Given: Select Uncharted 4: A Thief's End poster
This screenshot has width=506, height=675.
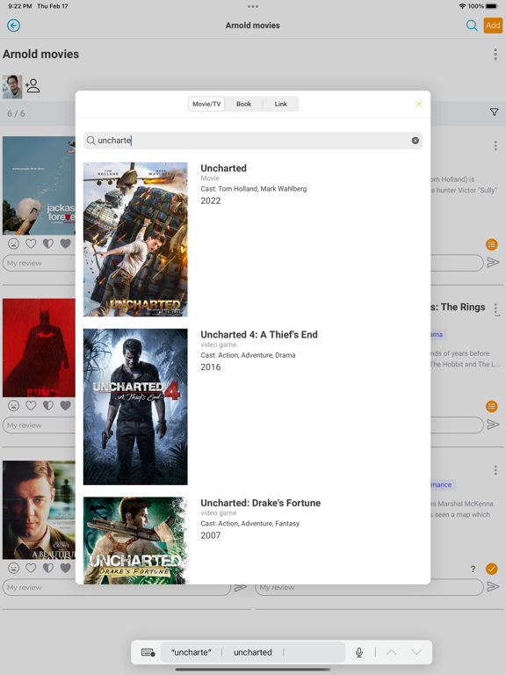Looking at the screenshot, I should click(135, 407).
